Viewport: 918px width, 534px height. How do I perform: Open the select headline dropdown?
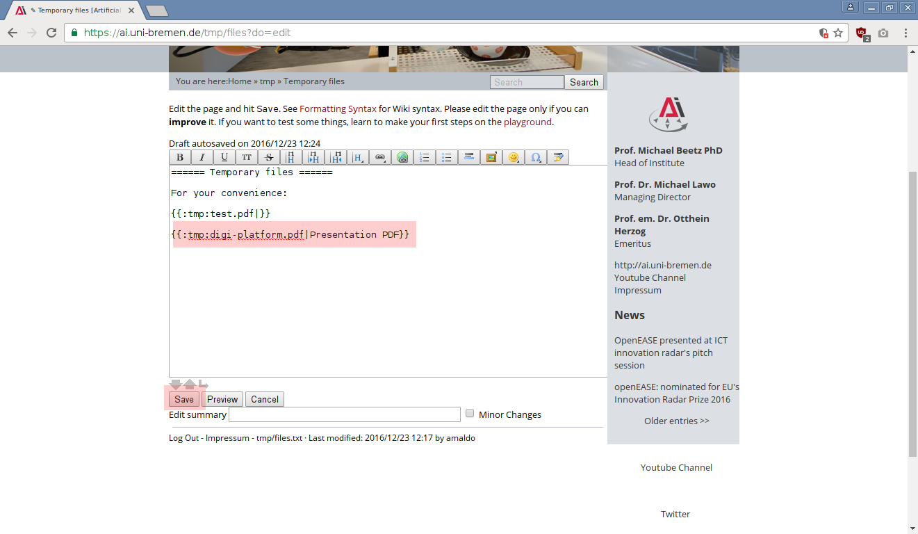click(358, 157)
